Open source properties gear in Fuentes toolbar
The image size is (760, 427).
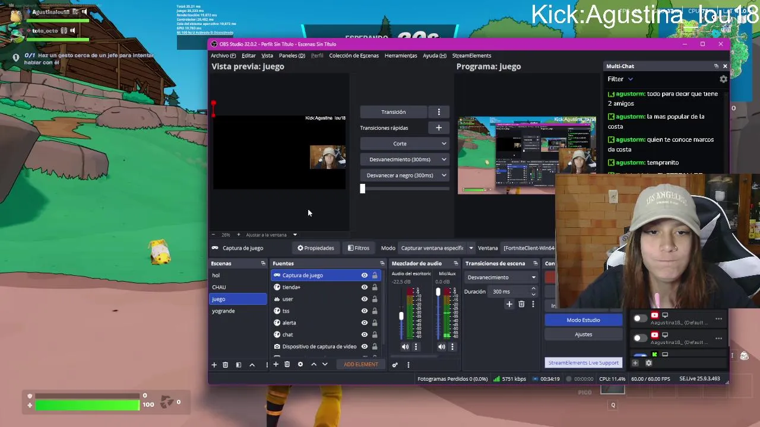point(300,364)
